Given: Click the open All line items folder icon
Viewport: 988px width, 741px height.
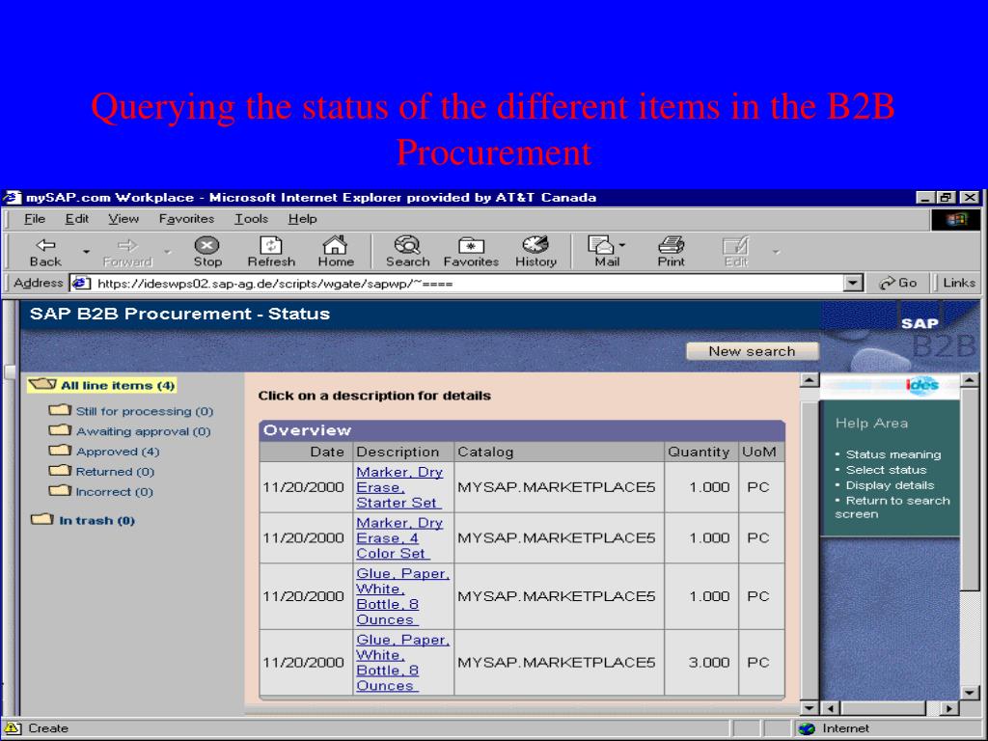Looking at the screenshot, I should point(42,384).
